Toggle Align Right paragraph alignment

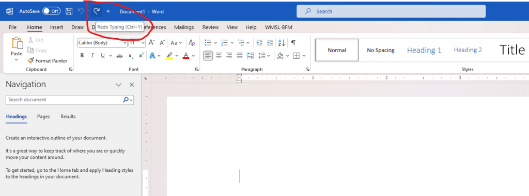tap(229, 56)
